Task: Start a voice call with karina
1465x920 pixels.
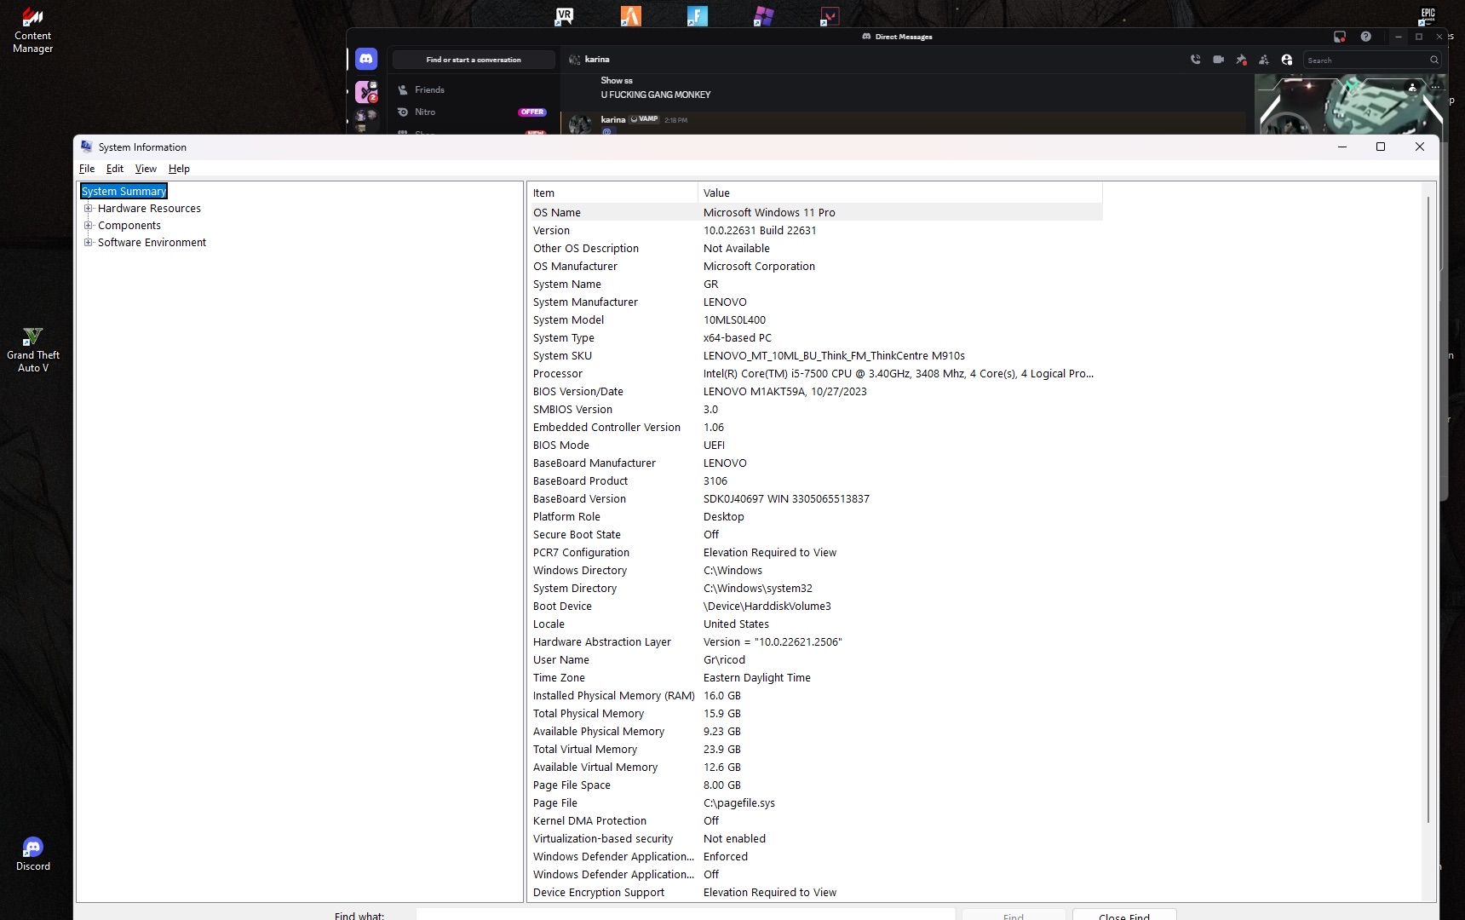Action: (x=1196, y=60)
